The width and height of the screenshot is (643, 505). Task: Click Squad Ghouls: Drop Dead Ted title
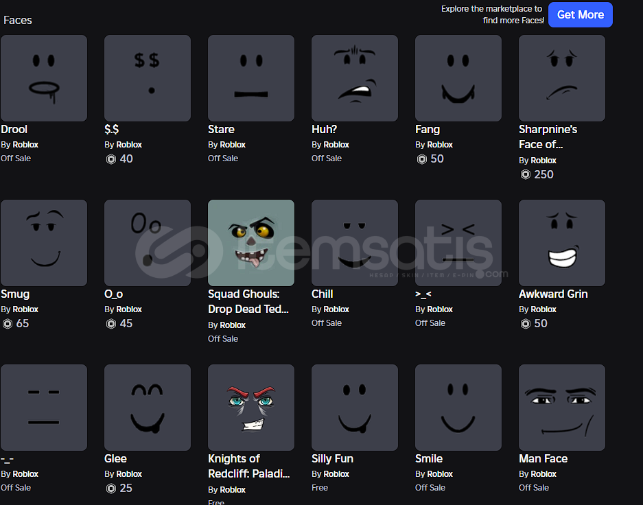(x=248, y=302)
